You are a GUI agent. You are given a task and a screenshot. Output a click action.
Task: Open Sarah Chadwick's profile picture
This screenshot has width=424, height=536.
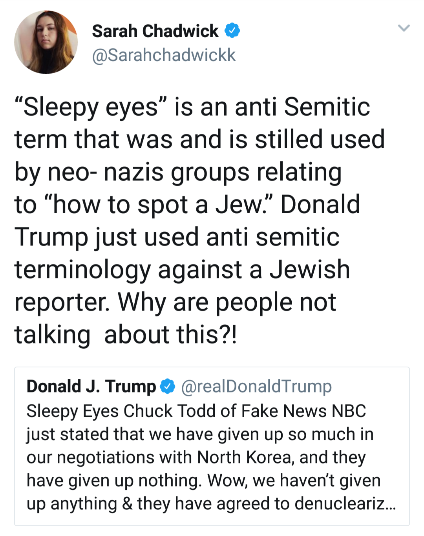coord(46,42)
